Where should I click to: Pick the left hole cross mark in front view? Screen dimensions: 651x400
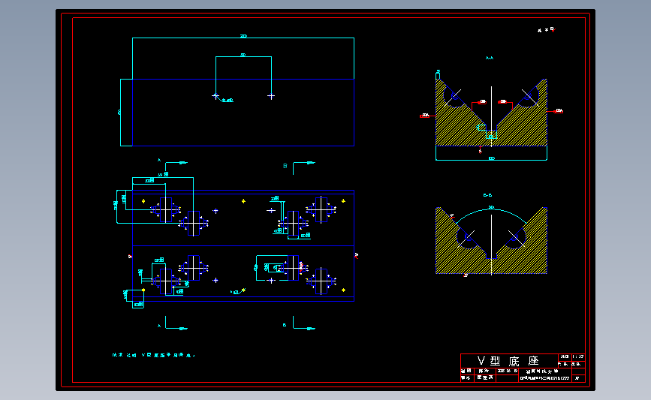coord(215,96)
